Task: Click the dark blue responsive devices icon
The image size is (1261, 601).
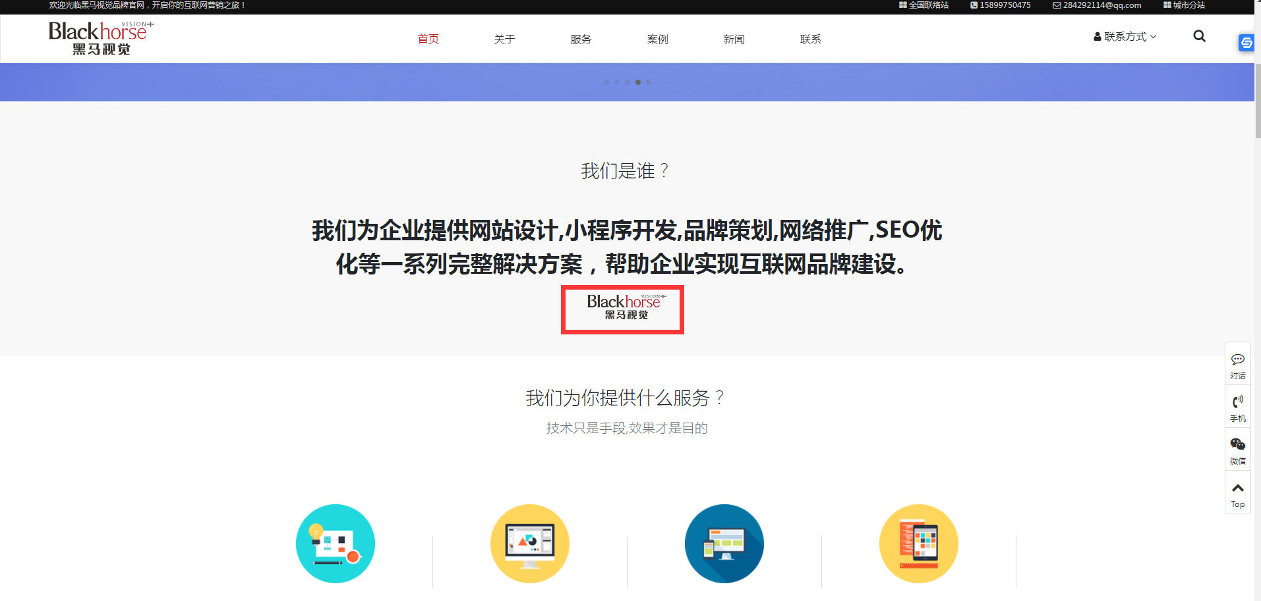Action: [x=724, y=544]
